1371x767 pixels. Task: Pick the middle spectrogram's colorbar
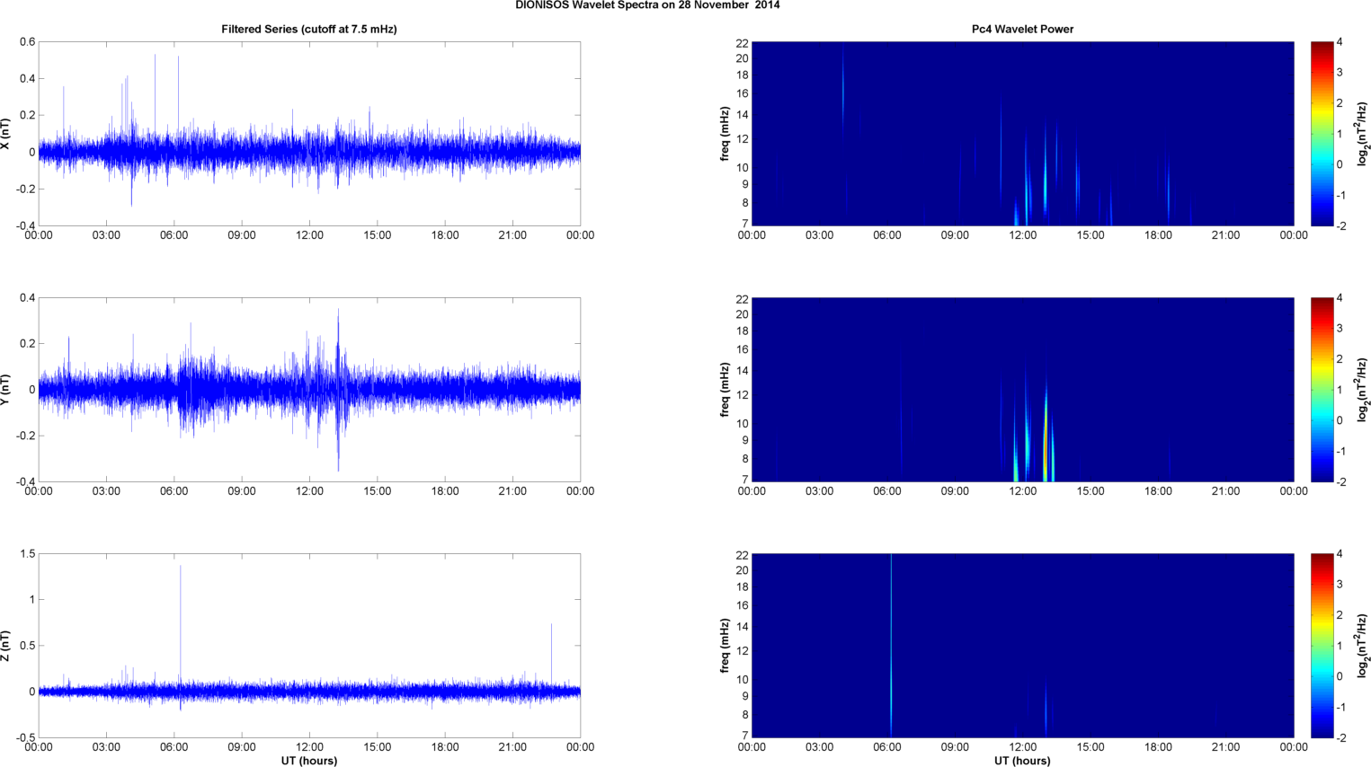pos(1322,390)
